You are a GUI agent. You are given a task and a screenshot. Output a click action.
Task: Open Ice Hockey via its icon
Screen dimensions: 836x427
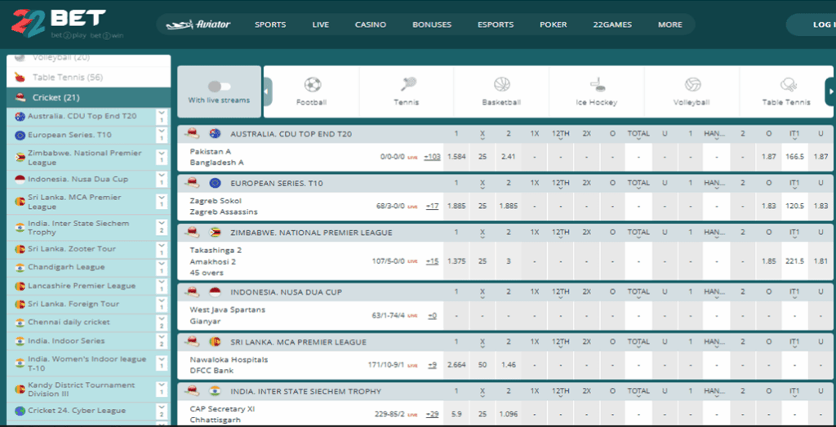tap(597, 85)
